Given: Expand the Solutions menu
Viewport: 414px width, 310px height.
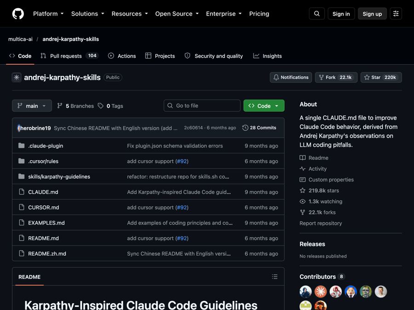Looking at the screenshot, I should [x=87, y=14].
